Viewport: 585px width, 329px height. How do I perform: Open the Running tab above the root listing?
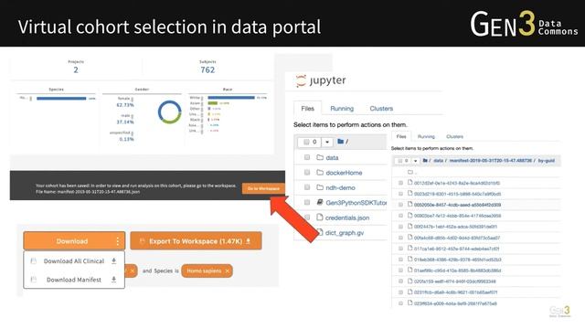coord(342,109)
